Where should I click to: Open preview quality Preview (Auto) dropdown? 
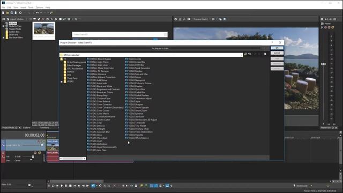(210, 19)
